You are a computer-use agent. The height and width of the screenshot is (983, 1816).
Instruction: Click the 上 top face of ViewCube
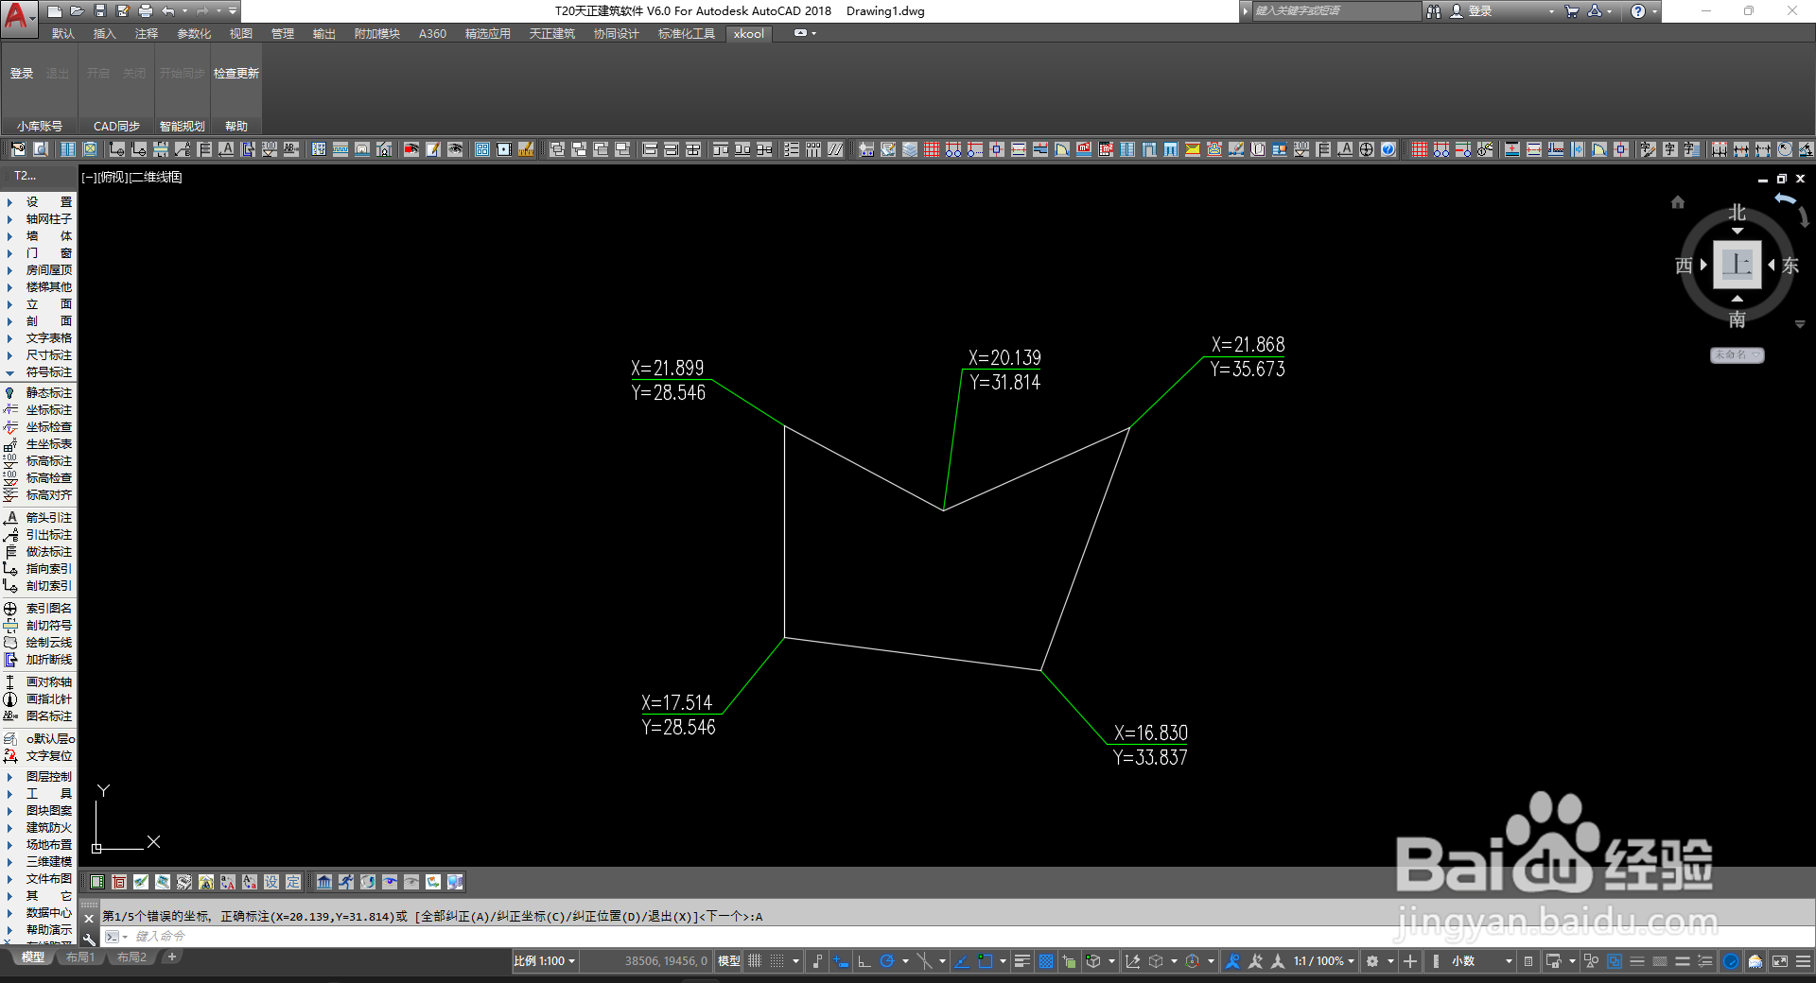pos(1737,265)
